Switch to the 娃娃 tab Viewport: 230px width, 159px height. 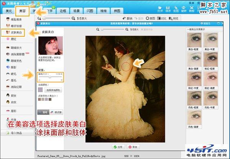103,11
